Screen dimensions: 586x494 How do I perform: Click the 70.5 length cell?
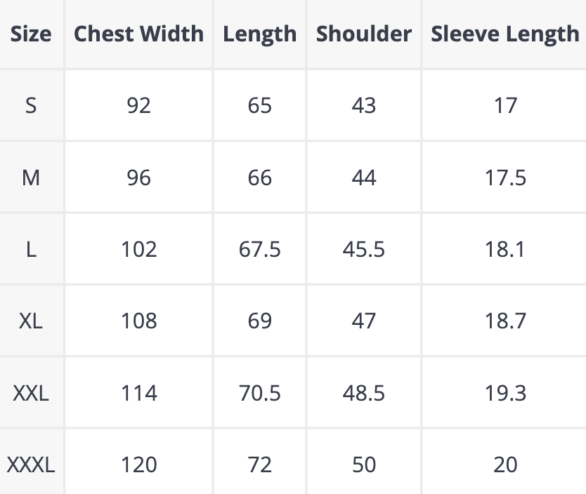[x=259, y=393]
